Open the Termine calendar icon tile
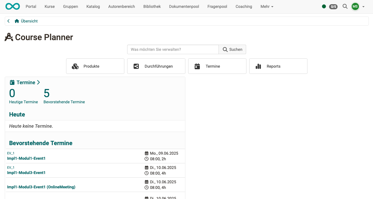The image size is (373, 199). click(x=197, y=66)
